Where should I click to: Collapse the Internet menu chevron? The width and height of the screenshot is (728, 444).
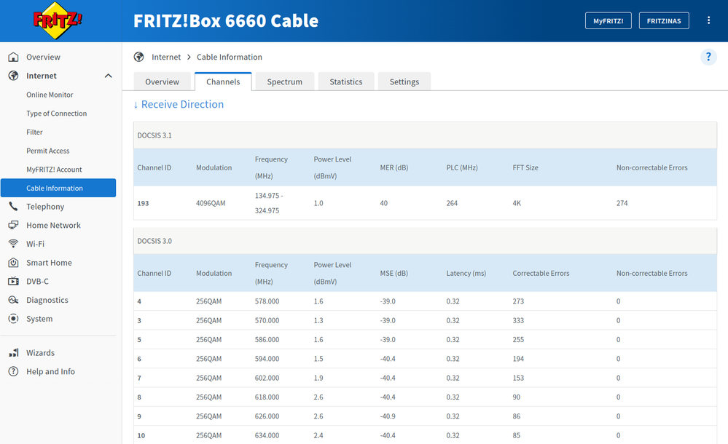(108, 76)
